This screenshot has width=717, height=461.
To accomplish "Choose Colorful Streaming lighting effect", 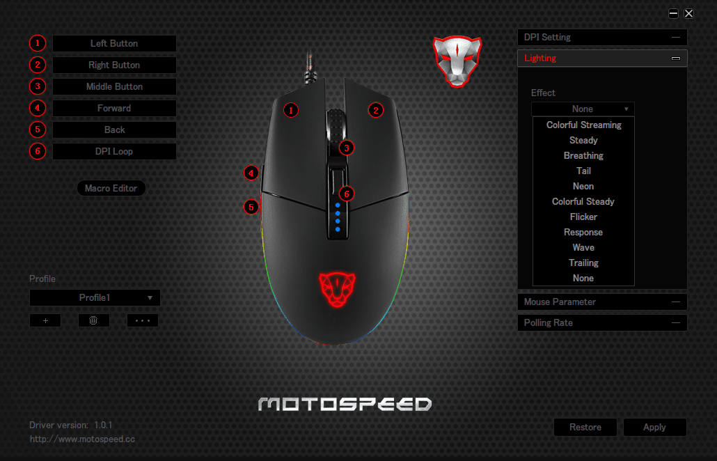I will click(x=583, y=125).
